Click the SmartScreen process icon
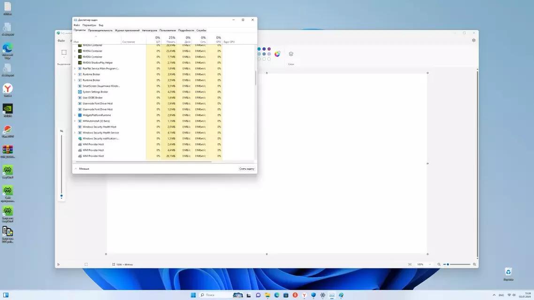The height and width of the screenshot is (300, 534). (80, 86)
